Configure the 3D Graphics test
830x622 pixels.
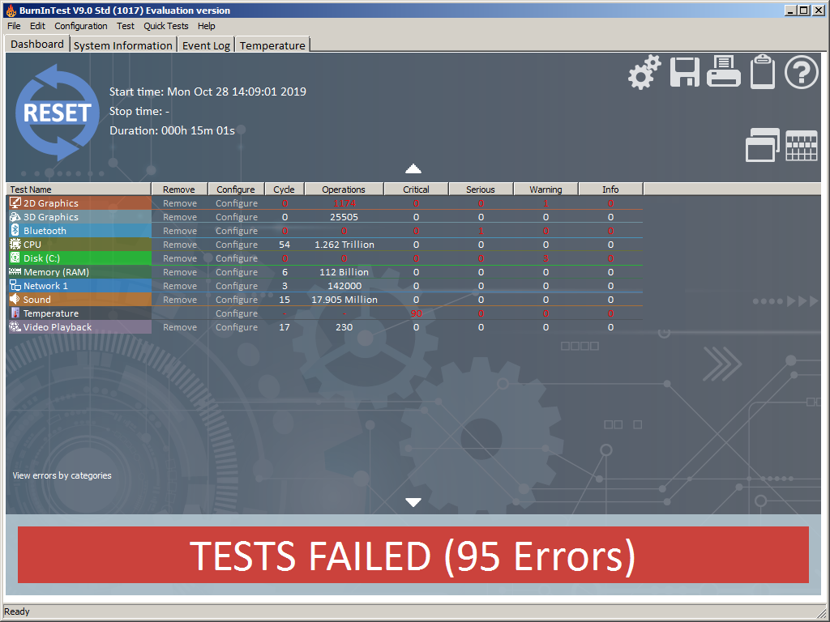pyautogui.click(x=237, y=217)
